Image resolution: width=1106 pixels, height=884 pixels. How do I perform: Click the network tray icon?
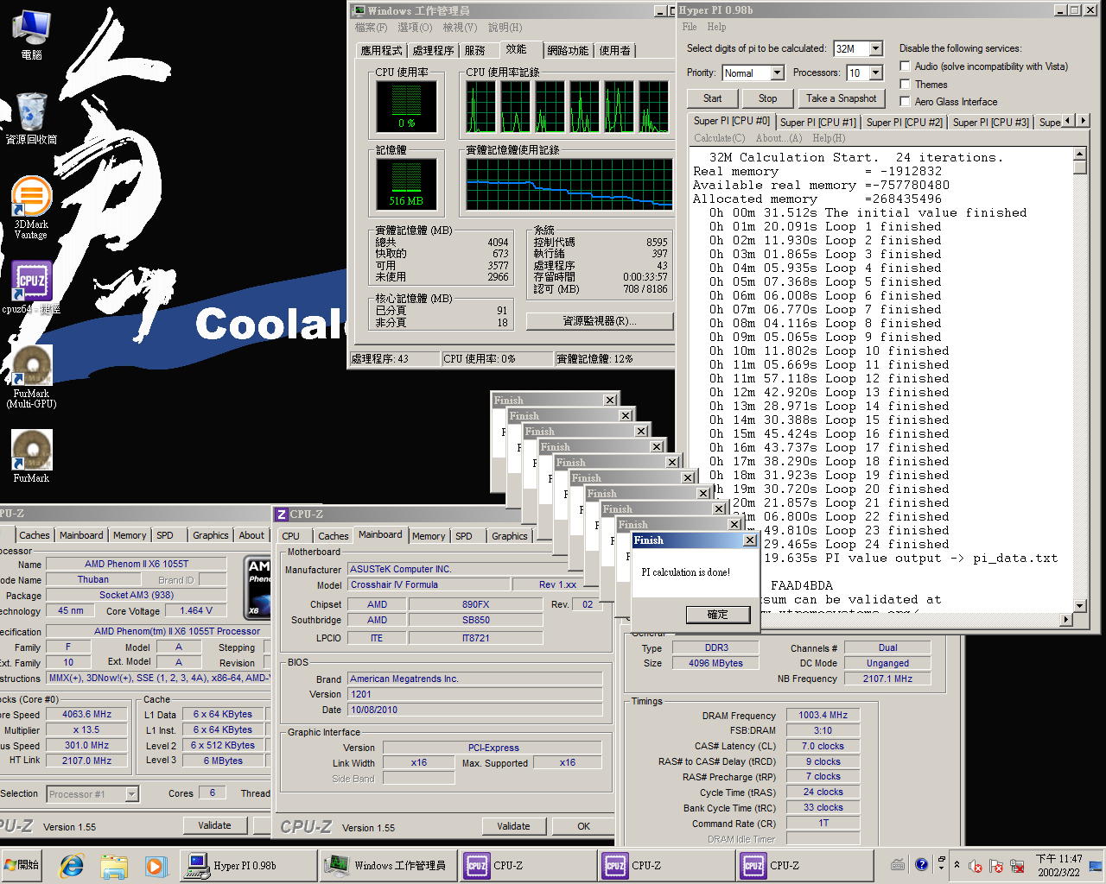click(1017, 865)
